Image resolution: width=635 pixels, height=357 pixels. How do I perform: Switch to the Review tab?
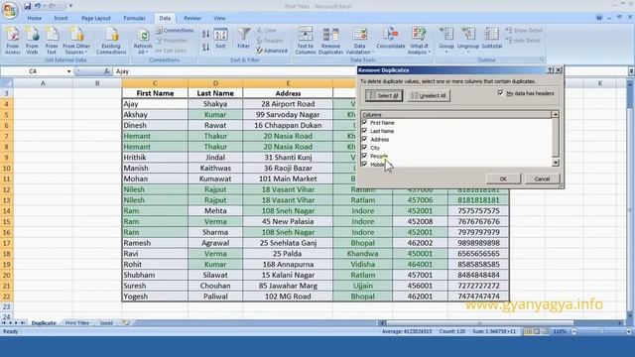coord(191,18)
